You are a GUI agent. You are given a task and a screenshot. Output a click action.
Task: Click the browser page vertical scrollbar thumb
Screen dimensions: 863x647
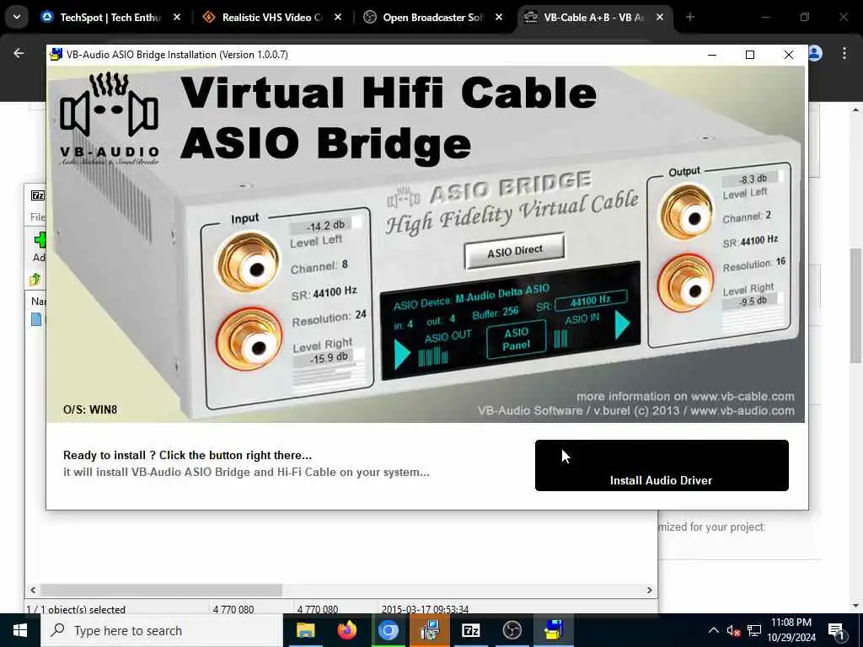coord(855,305)
